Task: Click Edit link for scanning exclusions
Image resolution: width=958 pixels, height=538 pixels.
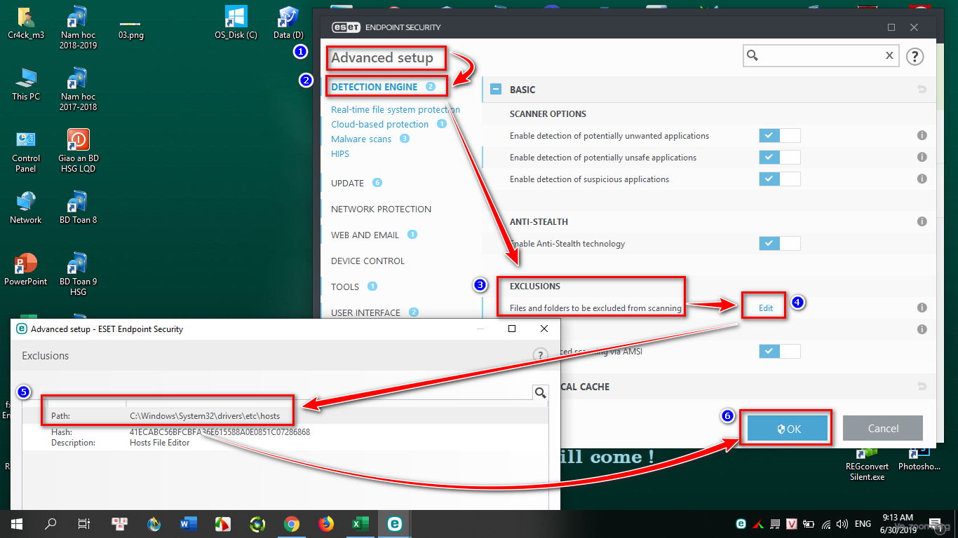Action: tap(765, 308)
